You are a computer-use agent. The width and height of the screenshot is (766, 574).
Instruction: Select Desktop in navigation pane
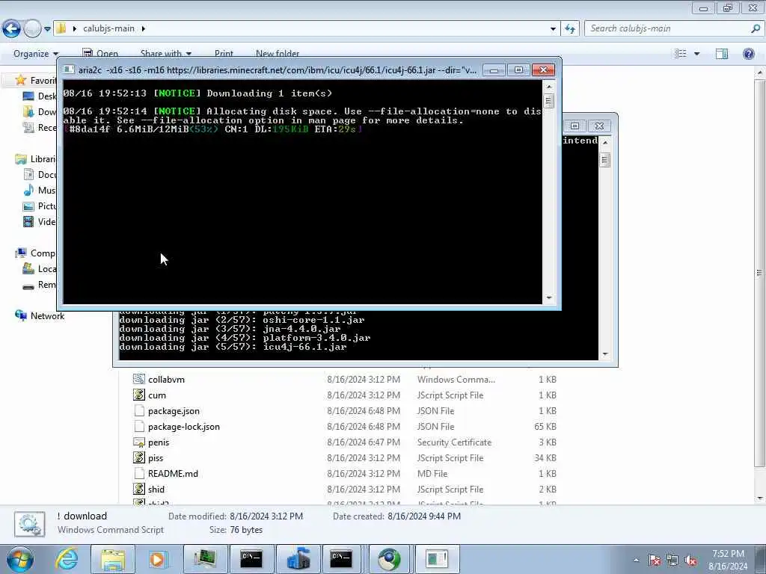tap(40, 96)
